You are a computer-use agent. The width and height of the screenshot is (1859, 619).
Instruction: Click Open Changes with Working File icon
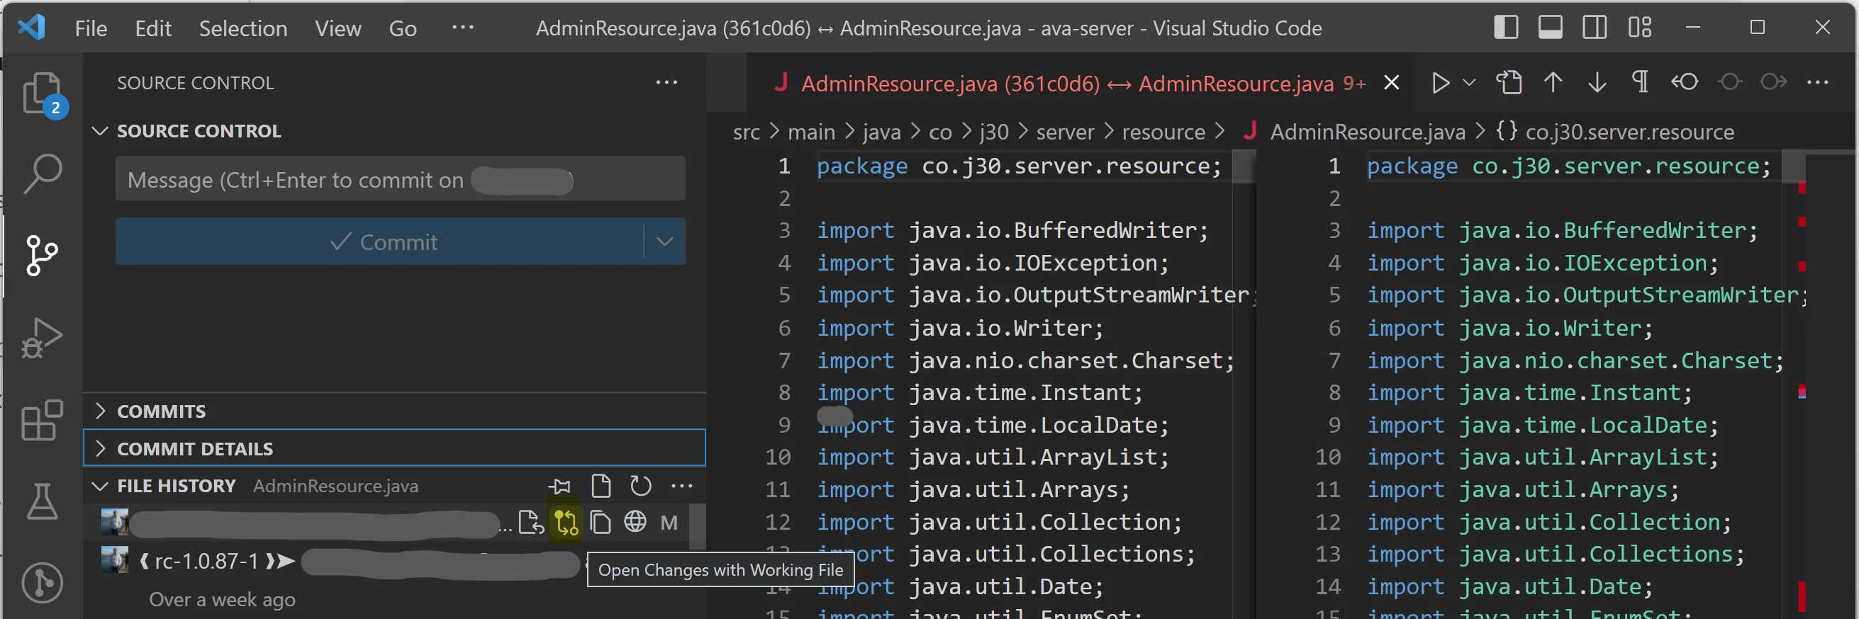[566, 523]
